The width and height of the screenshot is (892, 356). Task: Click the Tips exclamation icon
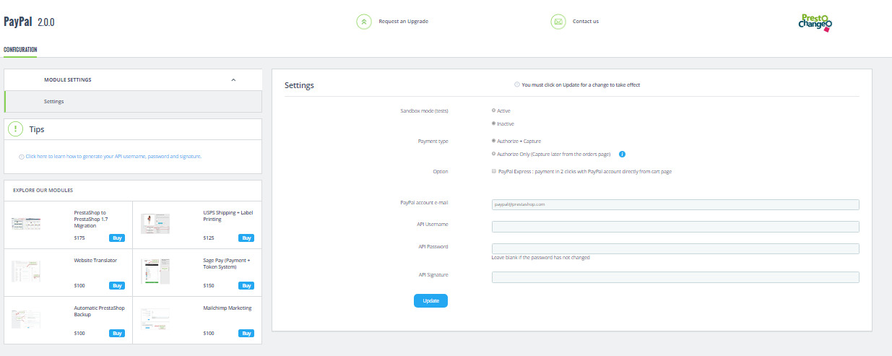pos(15,129)
